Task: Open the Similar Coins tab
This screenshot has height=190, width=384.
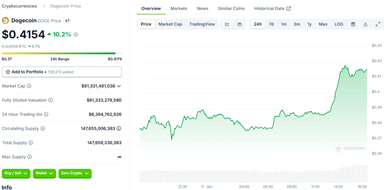Action: click(x=231, y=8)
